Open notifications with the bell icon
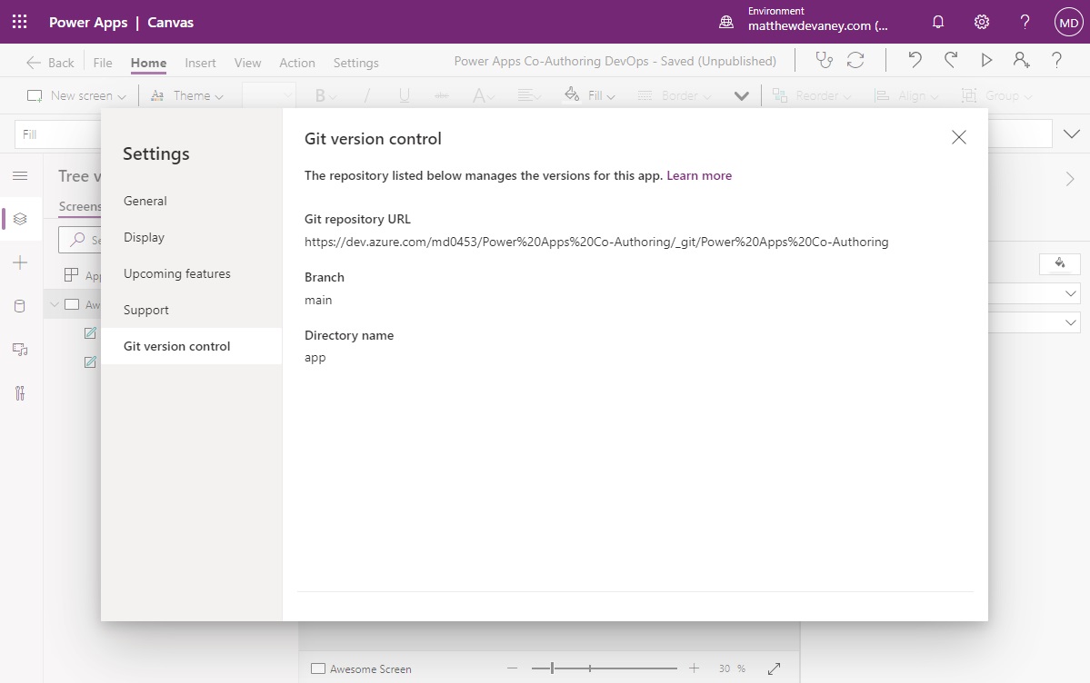Viewport: 1090px width, 683px height. pos(937,22)
